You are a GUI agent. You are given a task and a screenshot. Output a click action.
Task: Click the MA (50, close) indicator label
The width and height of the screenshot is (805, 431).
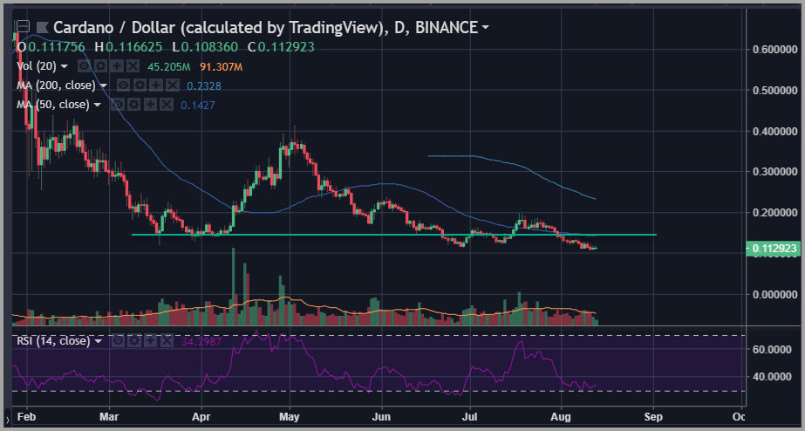53,105
